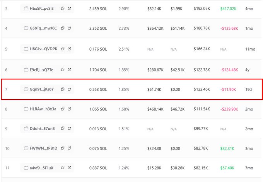Open external link for FWfWN...fPB1D
This screenshot has height=182, width=263.
tap(69, 148)
